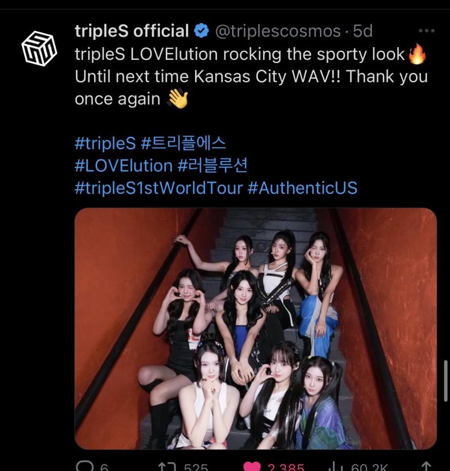Click the #tripleS1stWorldTour hashtag

point(159,188)
